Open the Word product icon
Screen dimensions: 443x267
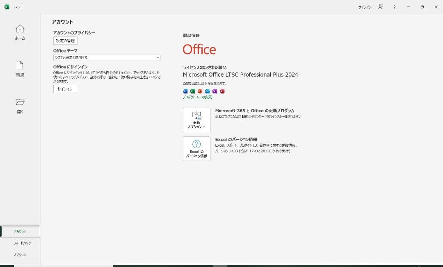click(185, 91)
